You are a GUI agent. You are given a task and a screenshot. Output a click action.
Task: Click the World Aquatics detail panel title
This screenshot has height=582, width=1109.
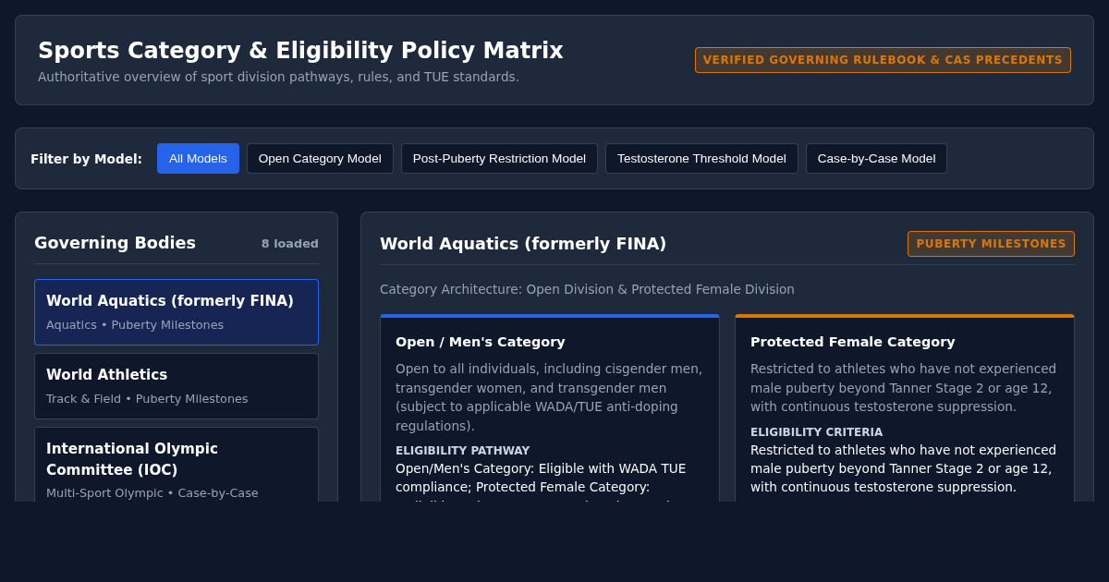523,244
